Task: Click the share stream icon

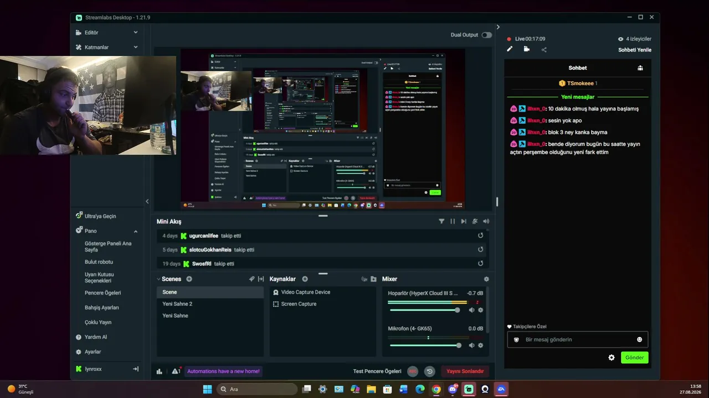Action: click(x=544, y=50)
